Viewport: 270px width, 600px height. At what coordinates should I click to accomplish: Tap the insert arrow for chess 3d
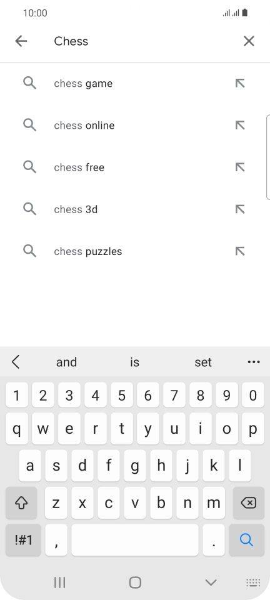(x=240, y=209)
